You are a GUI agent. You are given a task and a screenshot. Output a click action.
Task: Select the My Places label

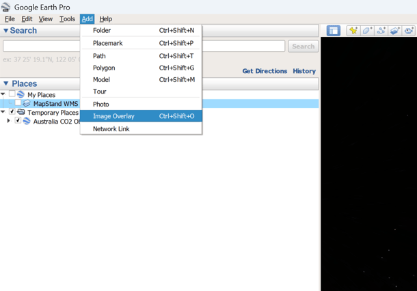point(41,95)
